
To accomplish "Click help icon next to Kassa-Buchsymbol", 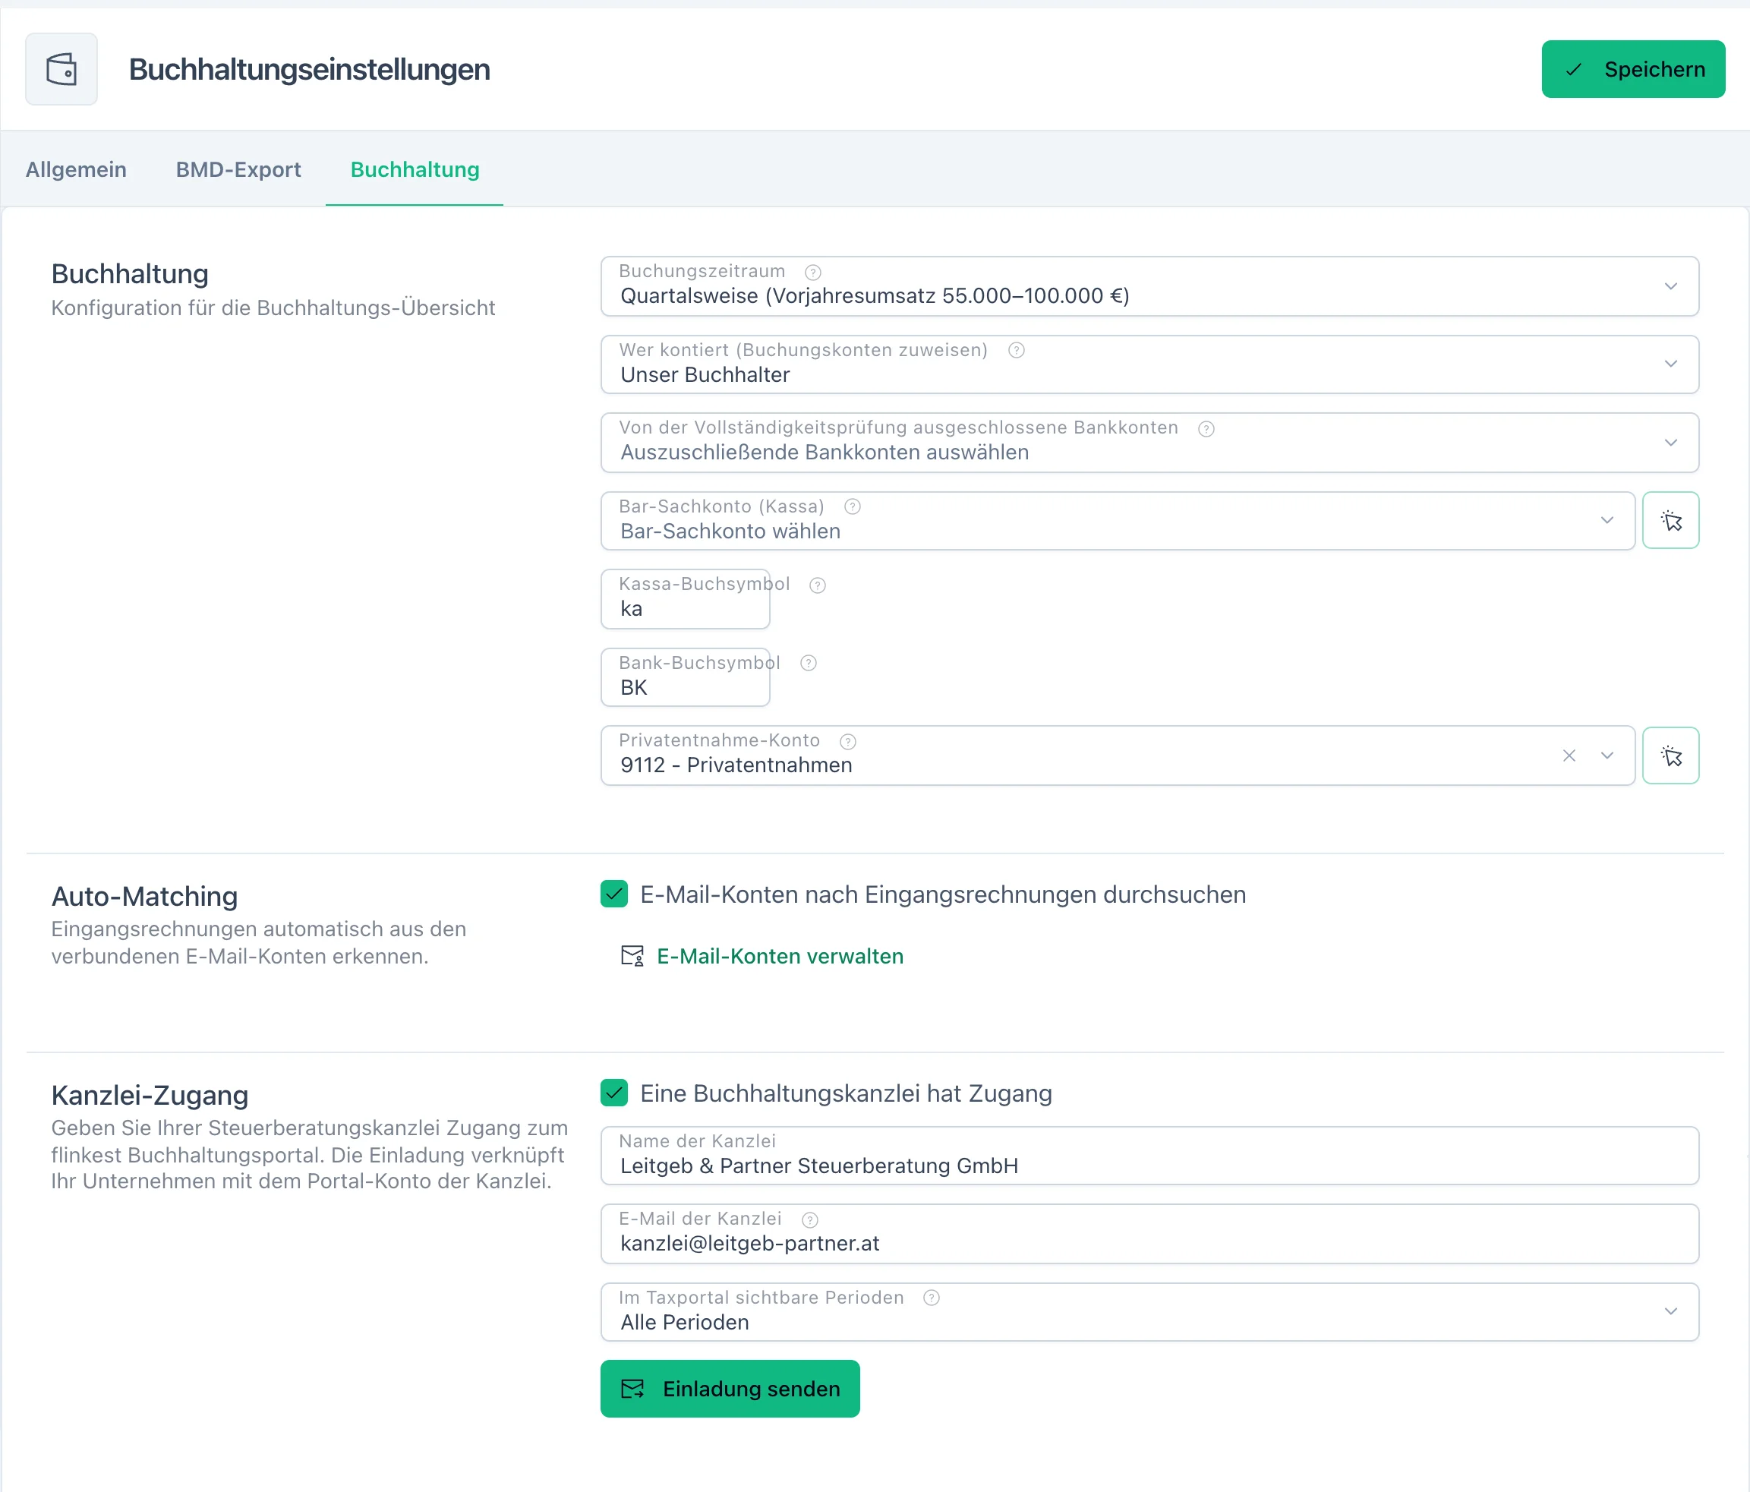I will click(x=817, y=585).
